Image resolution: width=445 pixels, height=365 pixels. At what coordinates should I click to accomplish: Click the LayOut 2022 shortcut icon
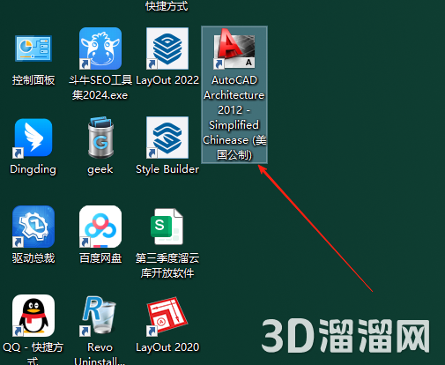[x=167, y=48]
